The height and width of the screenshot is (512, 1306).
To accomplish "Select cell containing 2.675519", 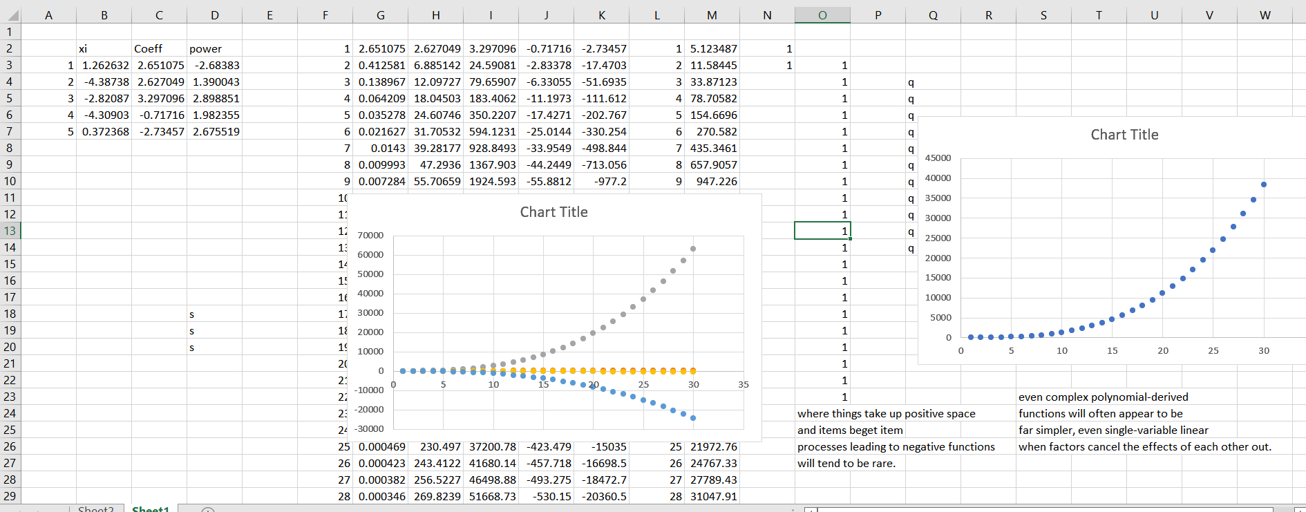I will pos(214,131).
